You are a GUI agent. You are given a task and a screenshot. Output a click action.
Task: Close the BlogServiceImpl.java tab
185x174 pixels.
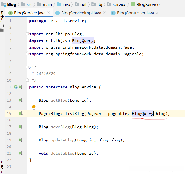point(104,13)
